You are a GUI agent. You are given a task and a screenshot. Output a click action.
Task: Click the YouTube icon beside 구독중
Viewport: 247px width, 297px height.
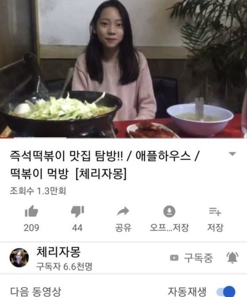pyautogui.click(x=174, y=258)
